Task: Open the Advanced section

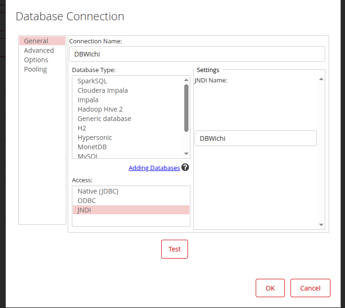Action: (39, 50)
